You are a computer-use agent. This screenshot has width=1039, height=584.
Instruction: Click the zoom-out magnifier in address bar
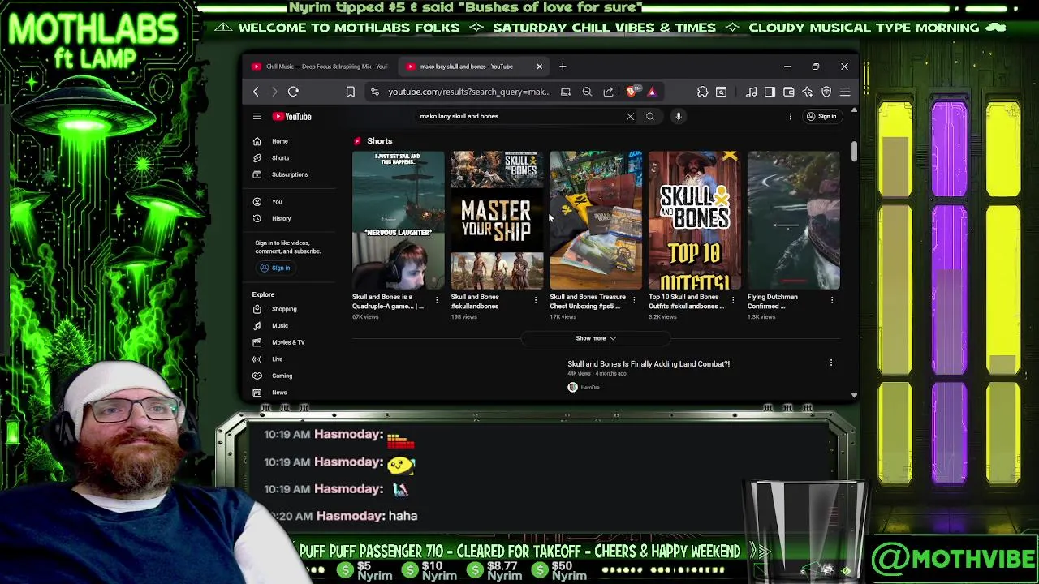587,92
